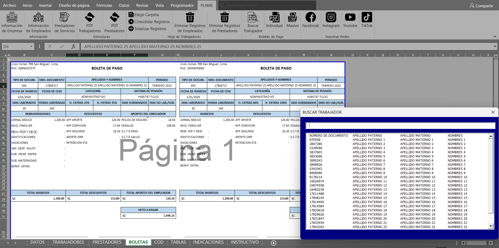Click horizontal scrollbar right arrow
The width and height of the screenshot is (499, 248).
[491, 243]
